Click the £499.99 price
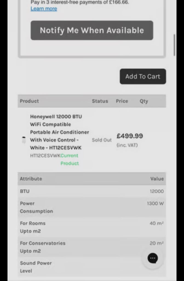The width and height of the screenshot is (184, 281). [130, 136]
